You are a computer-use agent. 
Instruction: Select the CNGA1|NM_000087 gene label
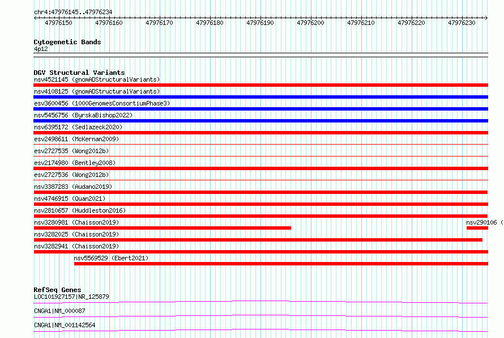tap(59, 311)
